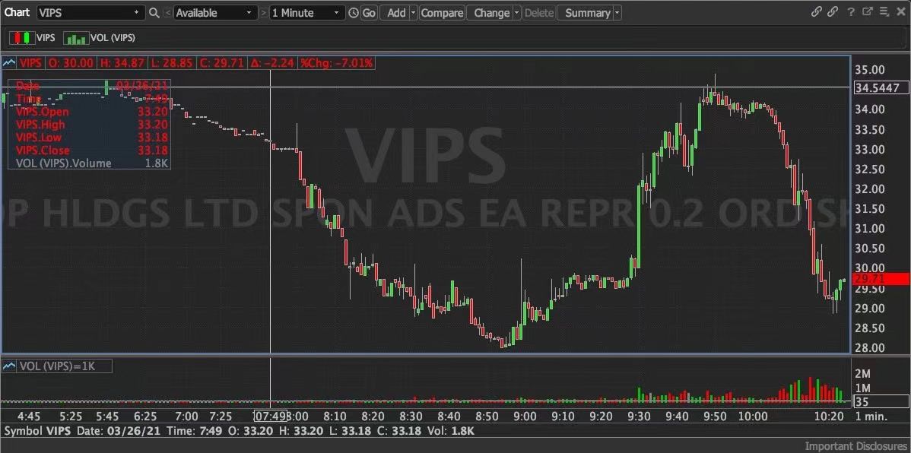Click the VOL (VIPS) volume bars legend icon
The height and width of the screenshot is (453, 911).
[x=76, y=38]
